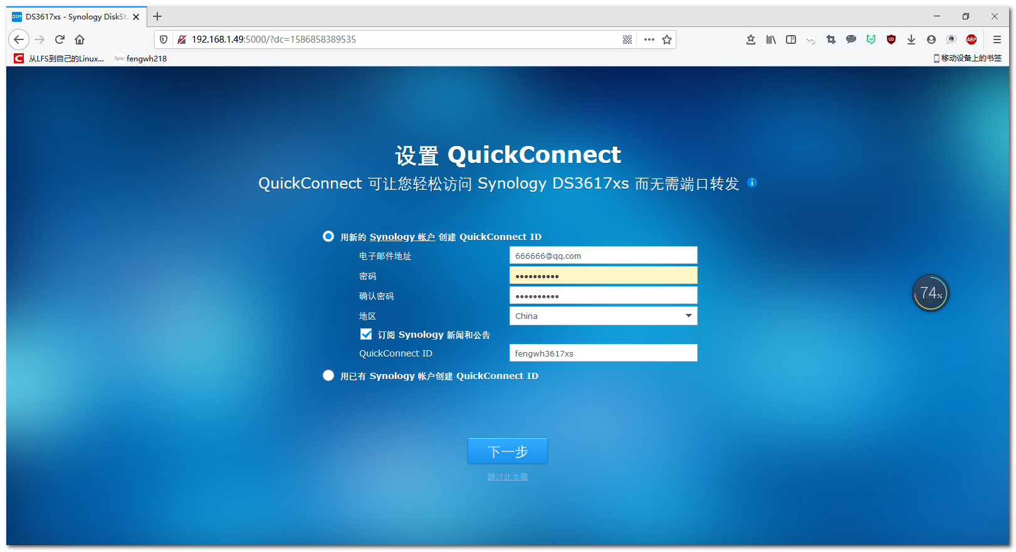
Task: Open the page actions three-dot menu
Action: pos(649,39)
